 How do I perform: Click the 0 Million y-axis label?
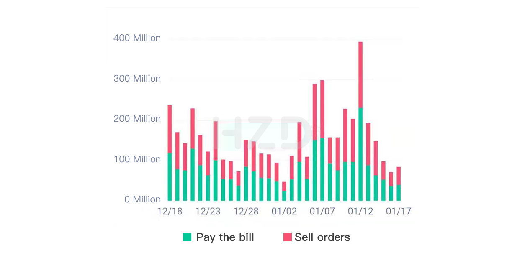[x=142, y=199]
